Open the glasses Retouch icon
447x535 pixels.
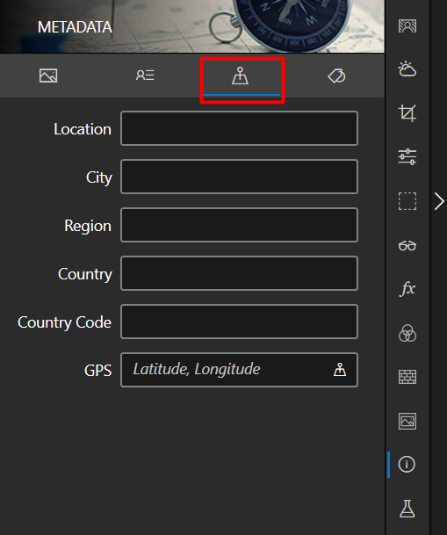coord(407,245)
